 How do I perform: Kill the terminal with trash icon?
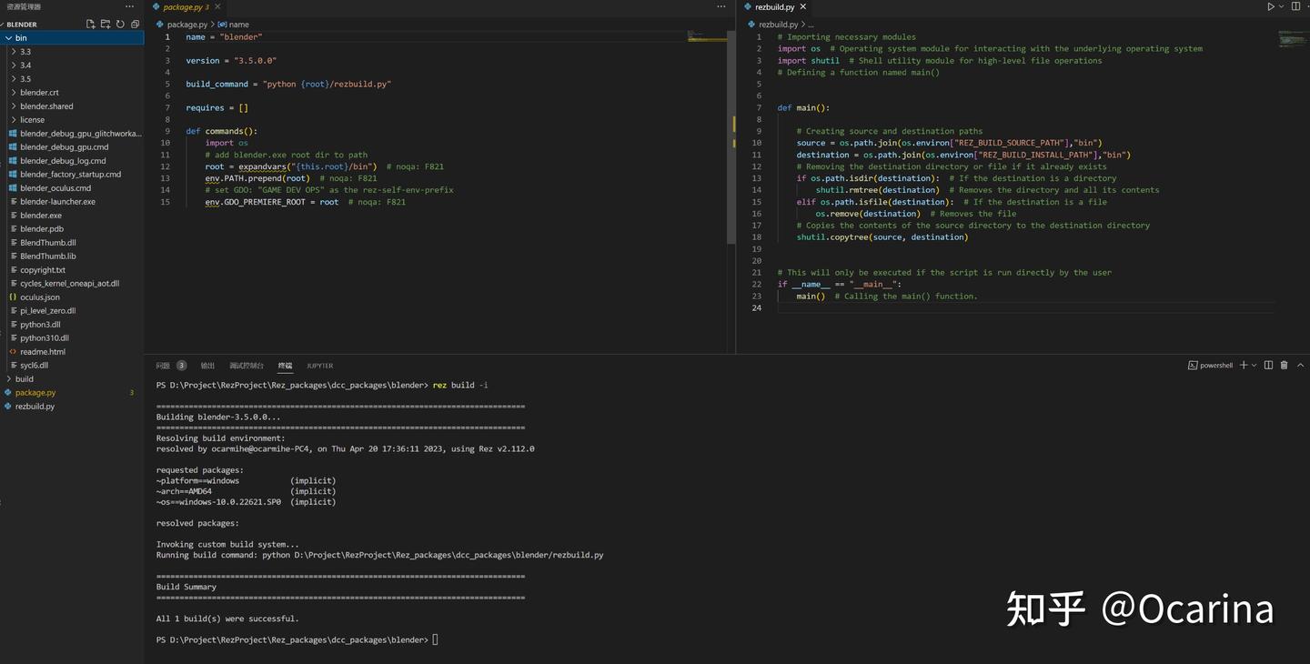(1284, 366)
